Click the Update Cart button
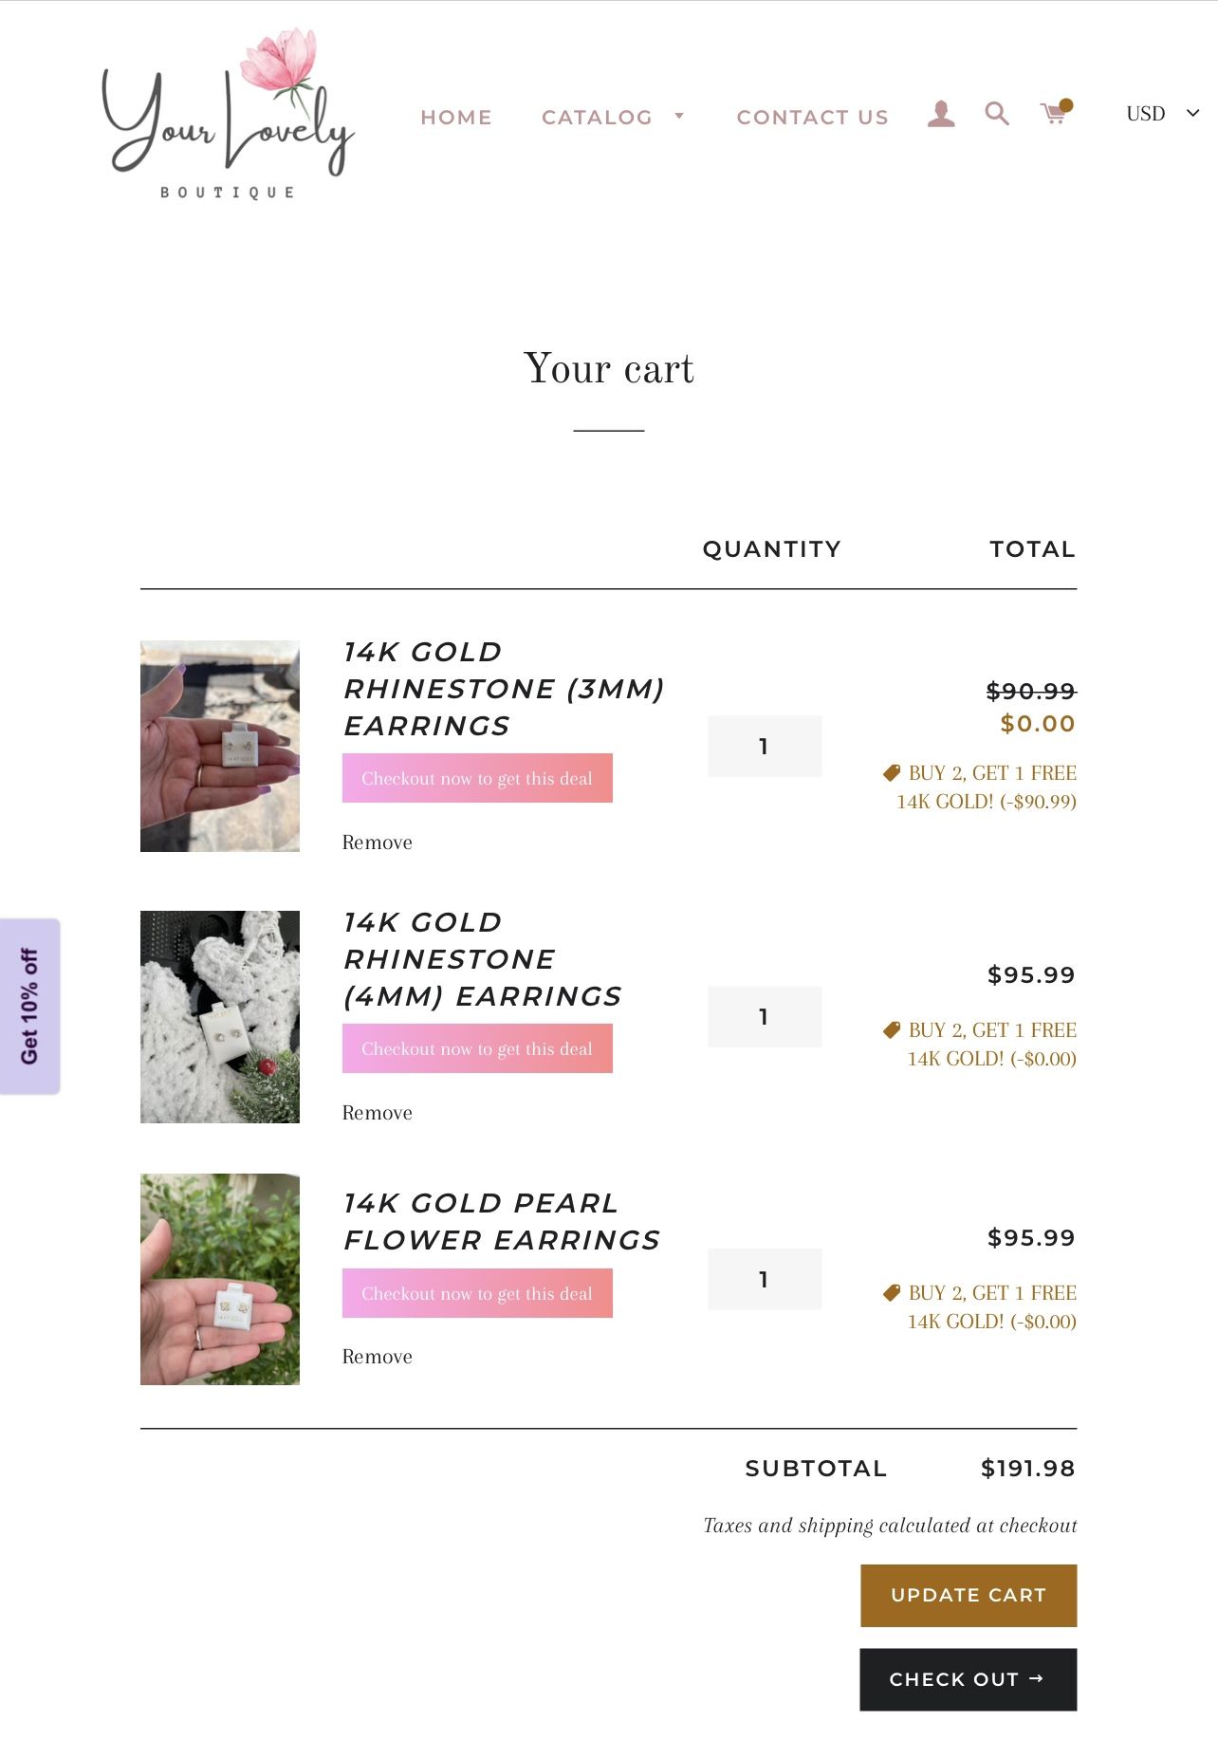Screen dimensions: 1218x1740 tap(968, 1595)
